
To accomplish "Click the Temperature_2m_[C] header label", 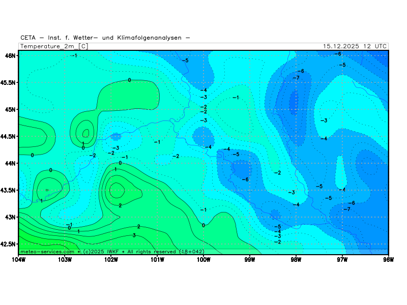I will [x=54, y=46].
